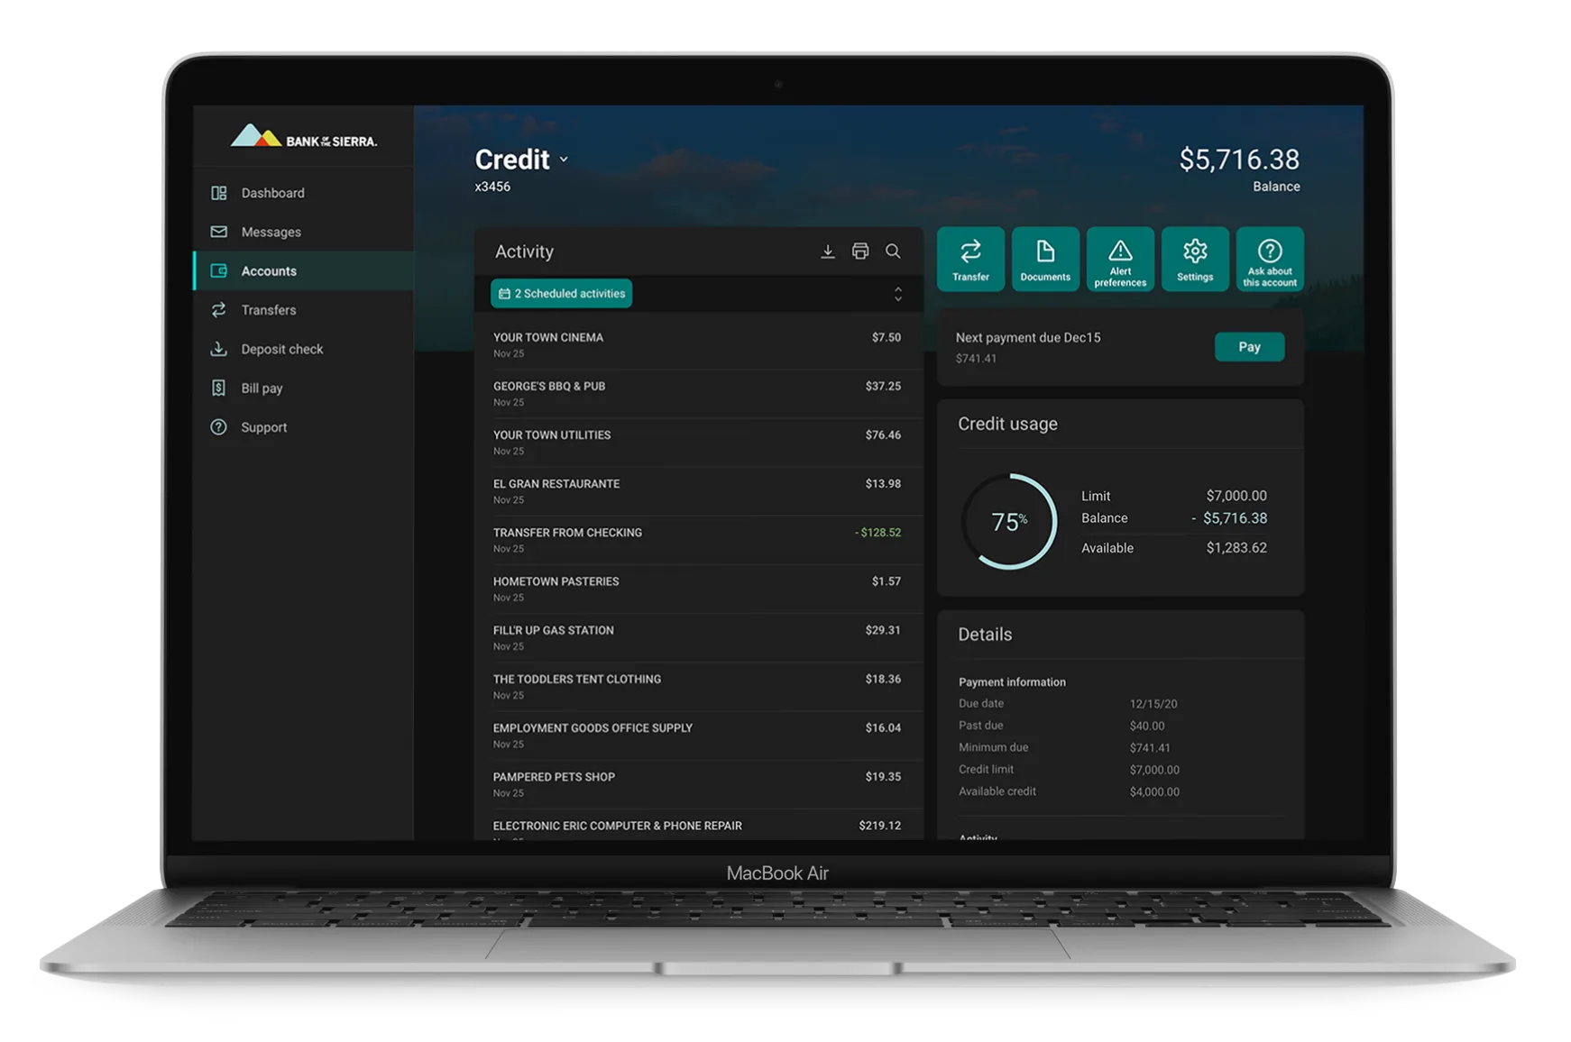Screen dimensions: 1571x1042
Task: Show the 2 Scheduled activities chip
Action: [562, 294]
